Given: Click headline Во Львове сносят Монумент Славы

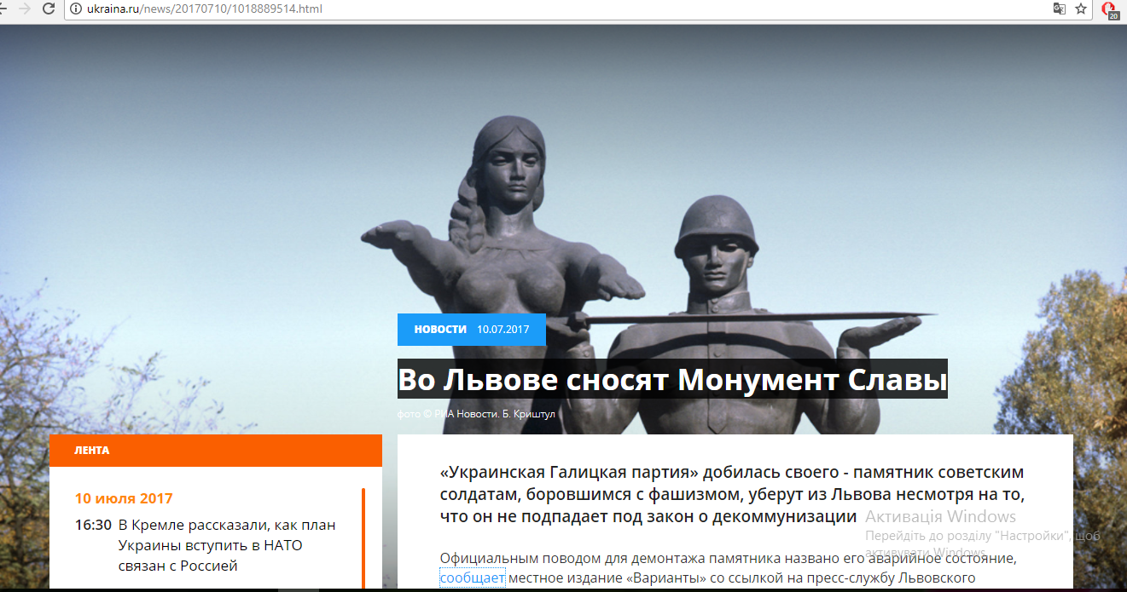Looking at the screenshot, I should tap(672, 378).
